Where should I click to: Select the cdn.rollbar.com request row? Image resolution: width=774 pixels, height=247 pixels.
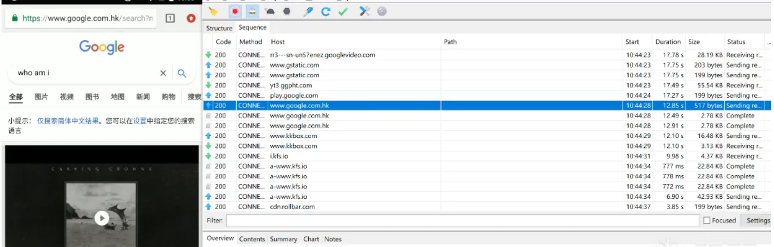point(487,207)
